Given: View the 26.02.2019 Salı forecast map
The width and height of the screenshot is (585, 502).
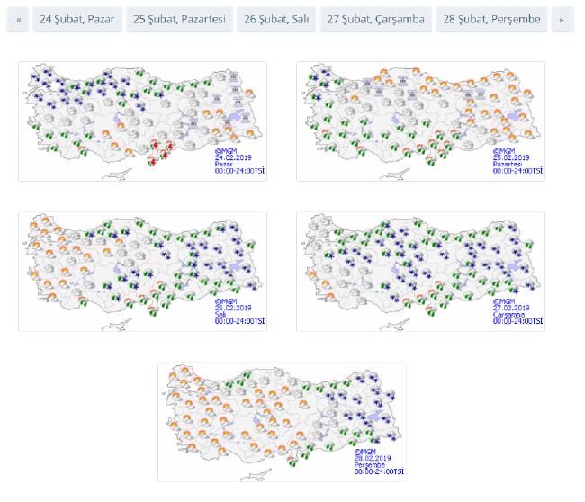Looking at the screenshot, I should (x=142, y=271).
